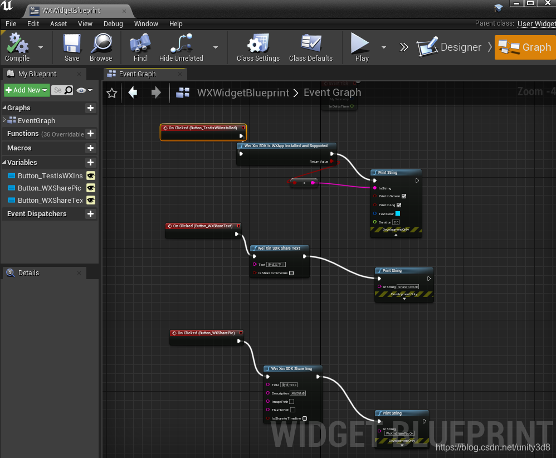Open the Edit menu
Screen dimensions: 556x458
33,24
